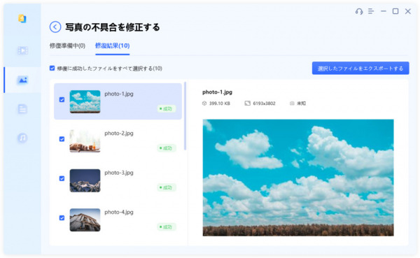Viewport: 420px width, 258px height.
Task: Switch to the 修復準備中(0) tab
Action: click(67, 45)
